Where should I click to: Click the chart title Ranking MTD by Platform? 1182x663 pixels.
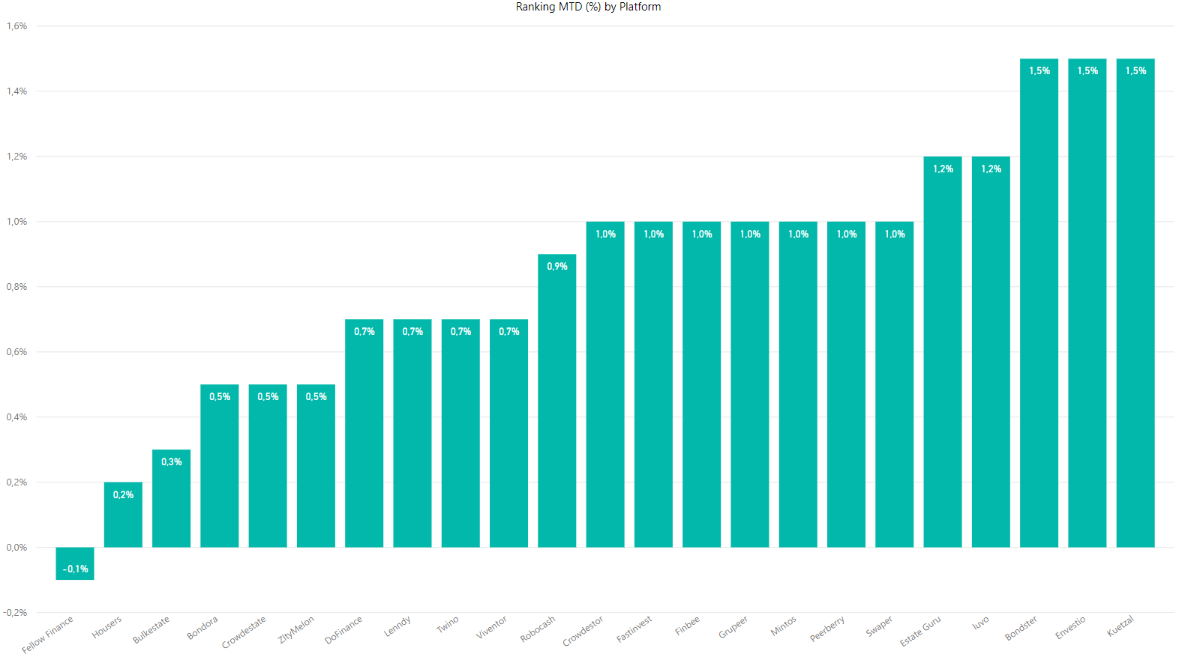click(588, 7)
